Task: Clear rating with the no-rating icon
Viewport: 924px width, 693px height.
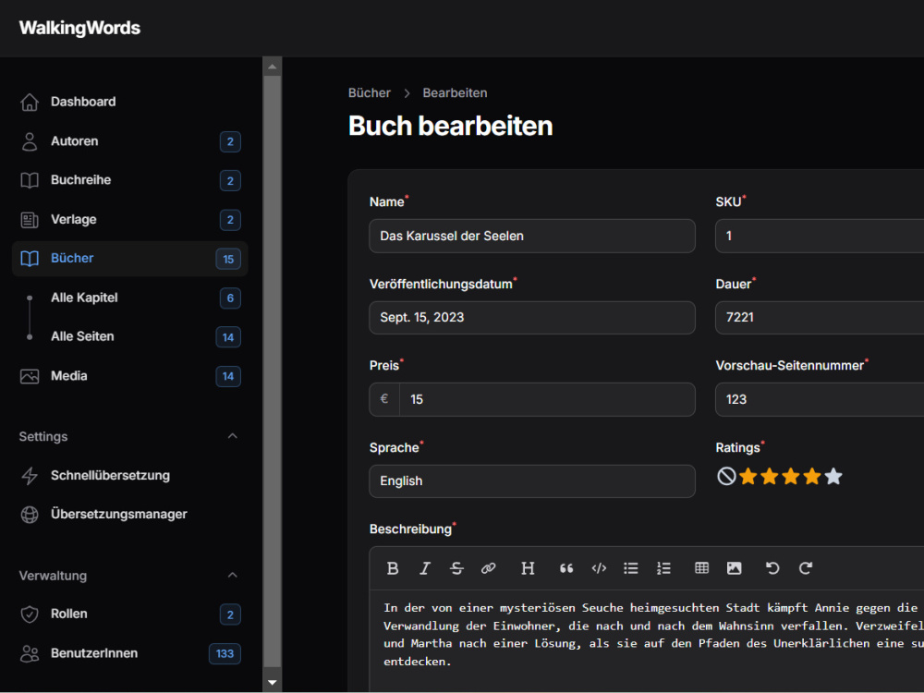Action: tap(726, 476)
